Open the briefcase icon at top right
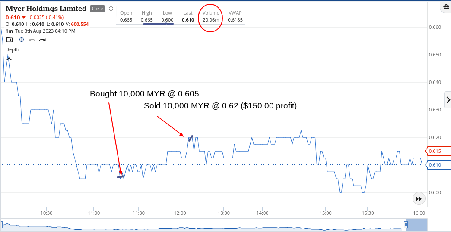The width and height of the screenshot is (451, 232). [x=447, y=8]
